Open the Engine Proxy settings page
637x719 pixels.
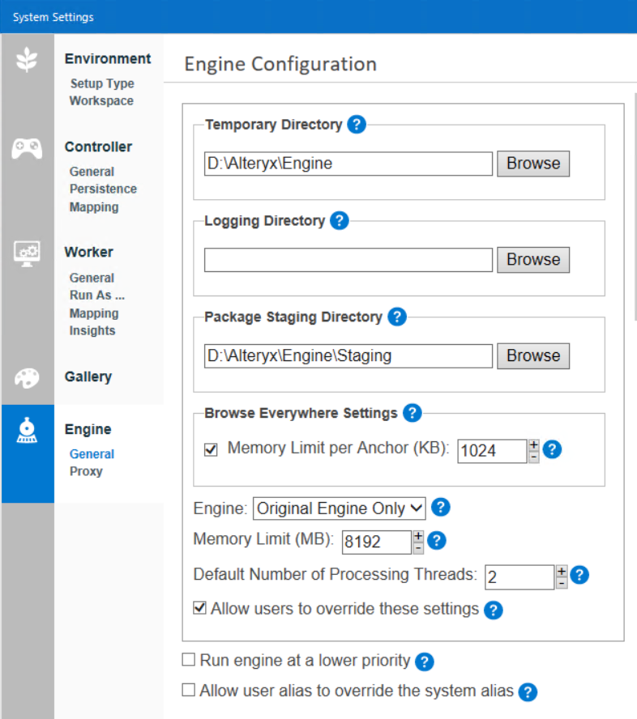[x=86, y=471]
